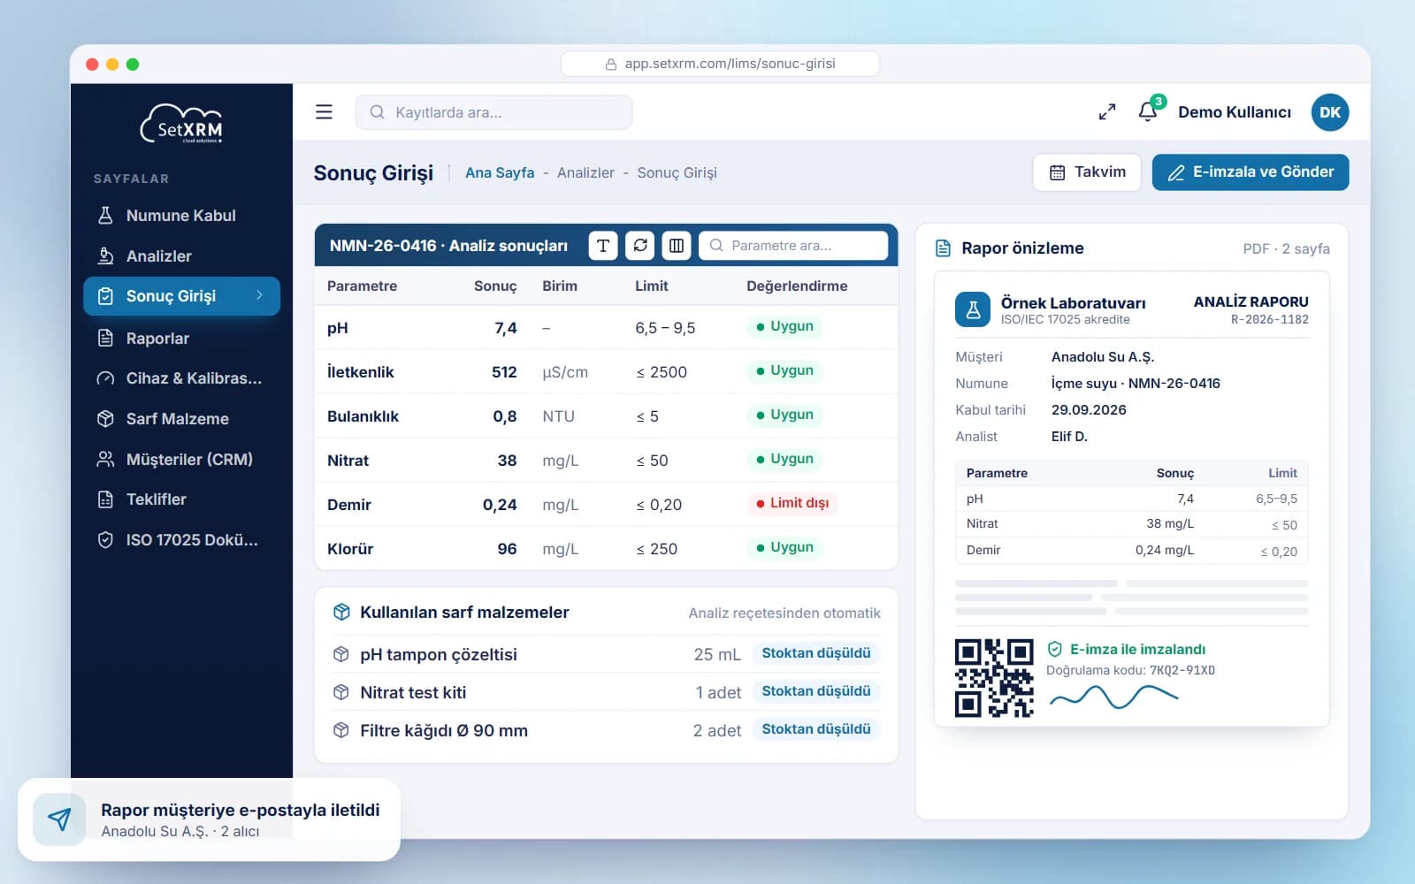This screenshot has width=1415, height=884.
Task: Open Numune Kabul in the sidebar
Action: [x=181, y=216]
